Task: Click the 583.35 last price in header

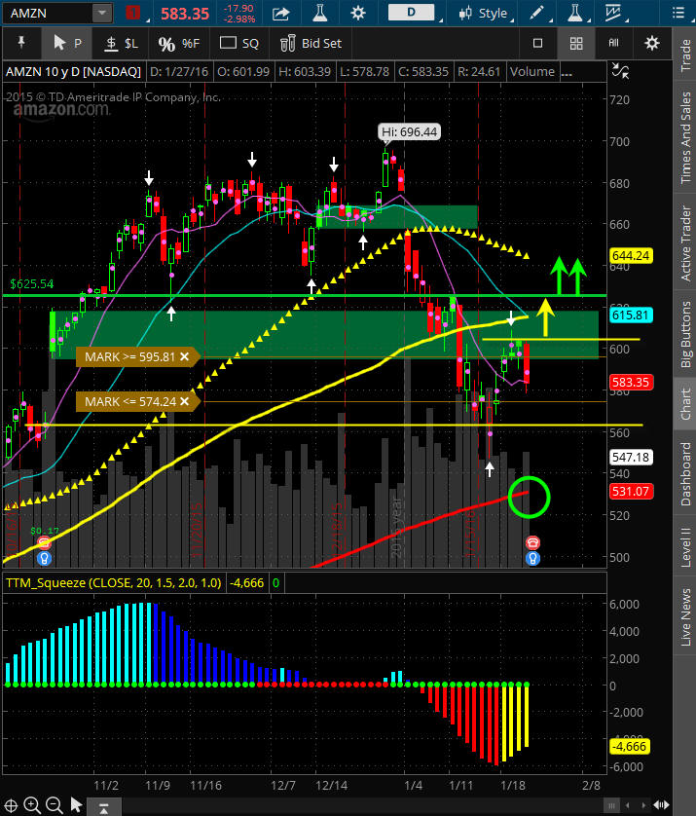Action: coord(185,14)
